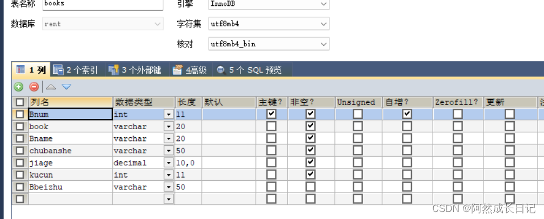The image size is (544, 219).
Task: Click the Zerofill? column header
Action: pos(458,102)
